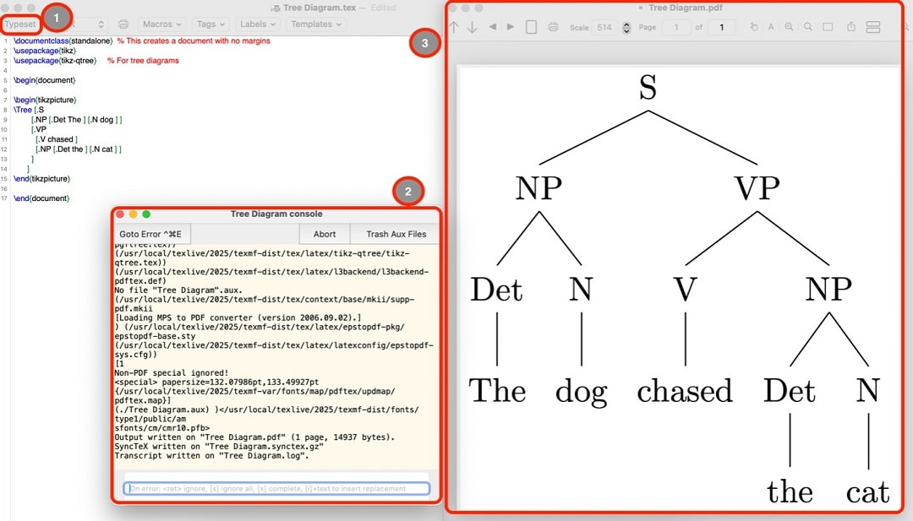Screen dimensions: 913x521
Task: Go to previous page with up arrow
Action: 454,27
